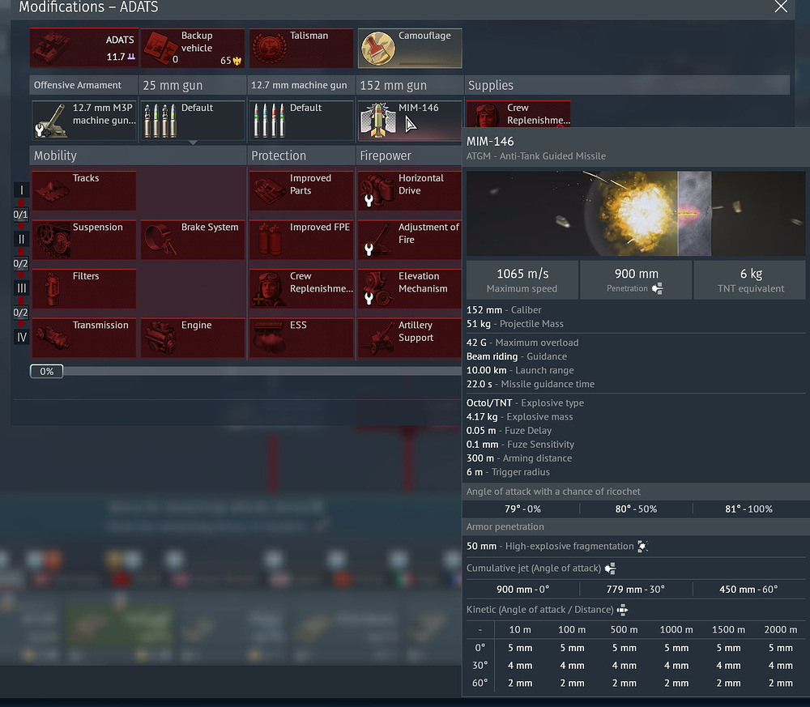Viewport: 810px width, 707px height.
Task: Select tier IV rank marker
Action: (21, 337)
